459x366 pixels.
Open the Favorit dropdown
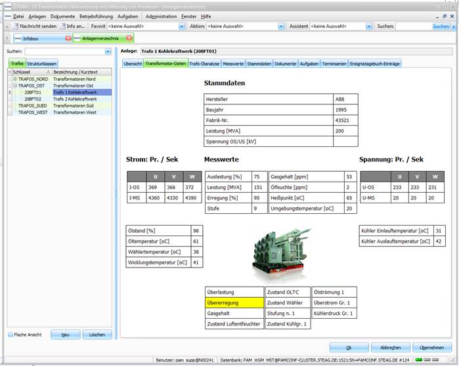pyautogui.click(x=181, y=26)
